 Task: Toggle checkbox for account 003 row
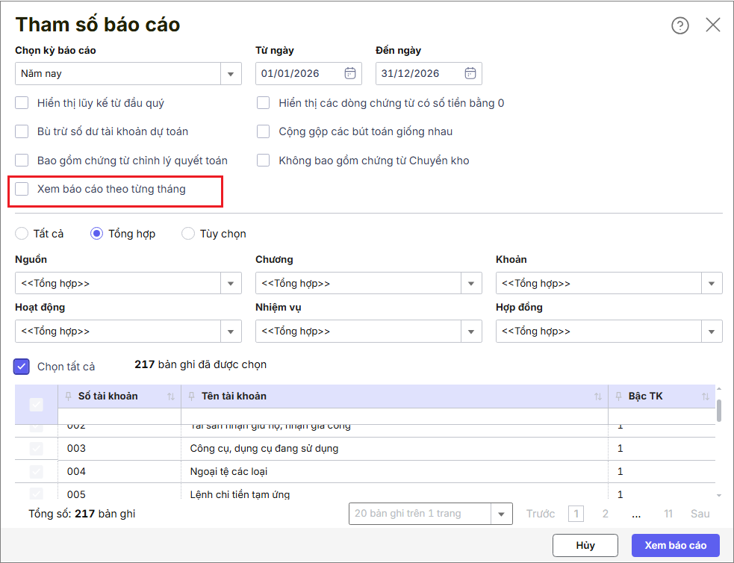36,448
